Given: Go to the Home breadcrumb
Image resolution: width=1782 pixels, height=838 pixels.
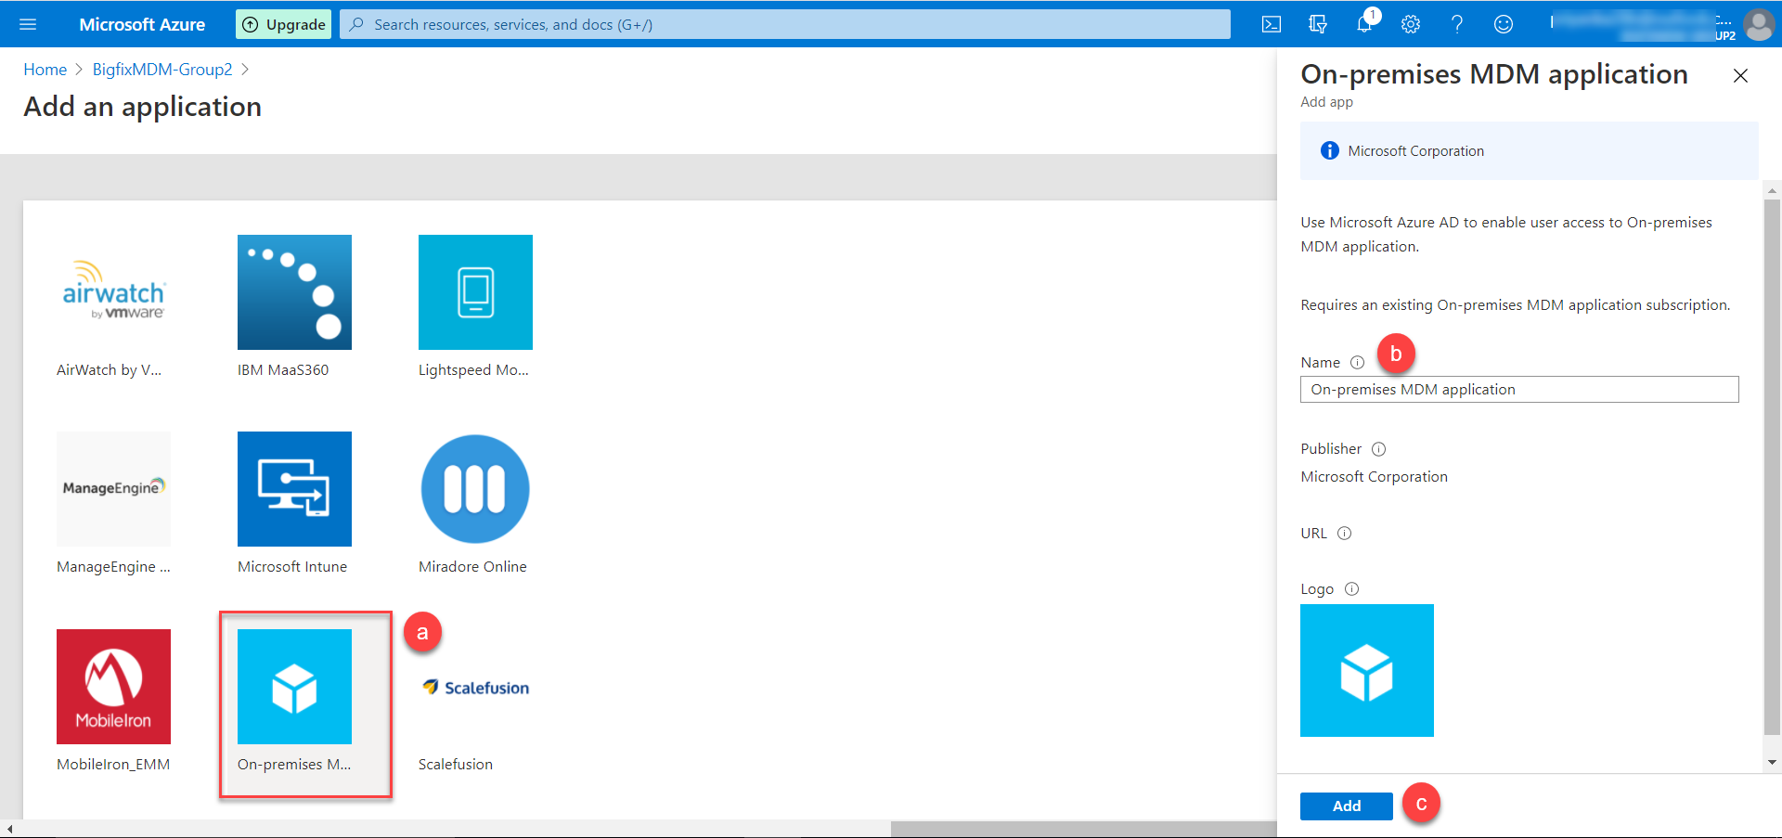Looking at the screenshot, I should (45, 70).
